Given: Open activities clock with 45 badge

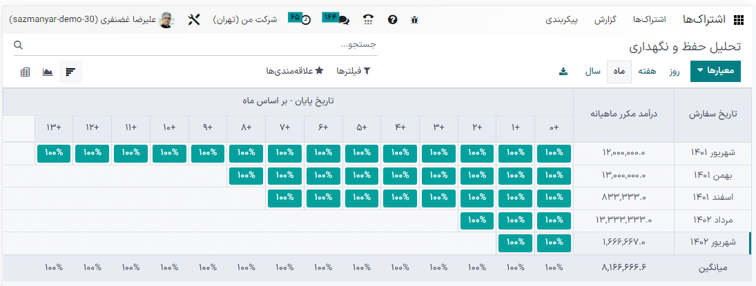Looking at the screenshot, I should (x=300, y=19).
